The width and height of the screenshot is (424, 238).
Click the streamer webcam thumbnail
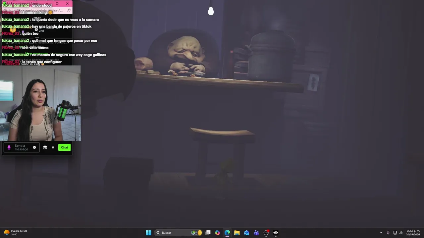[40, 103]
